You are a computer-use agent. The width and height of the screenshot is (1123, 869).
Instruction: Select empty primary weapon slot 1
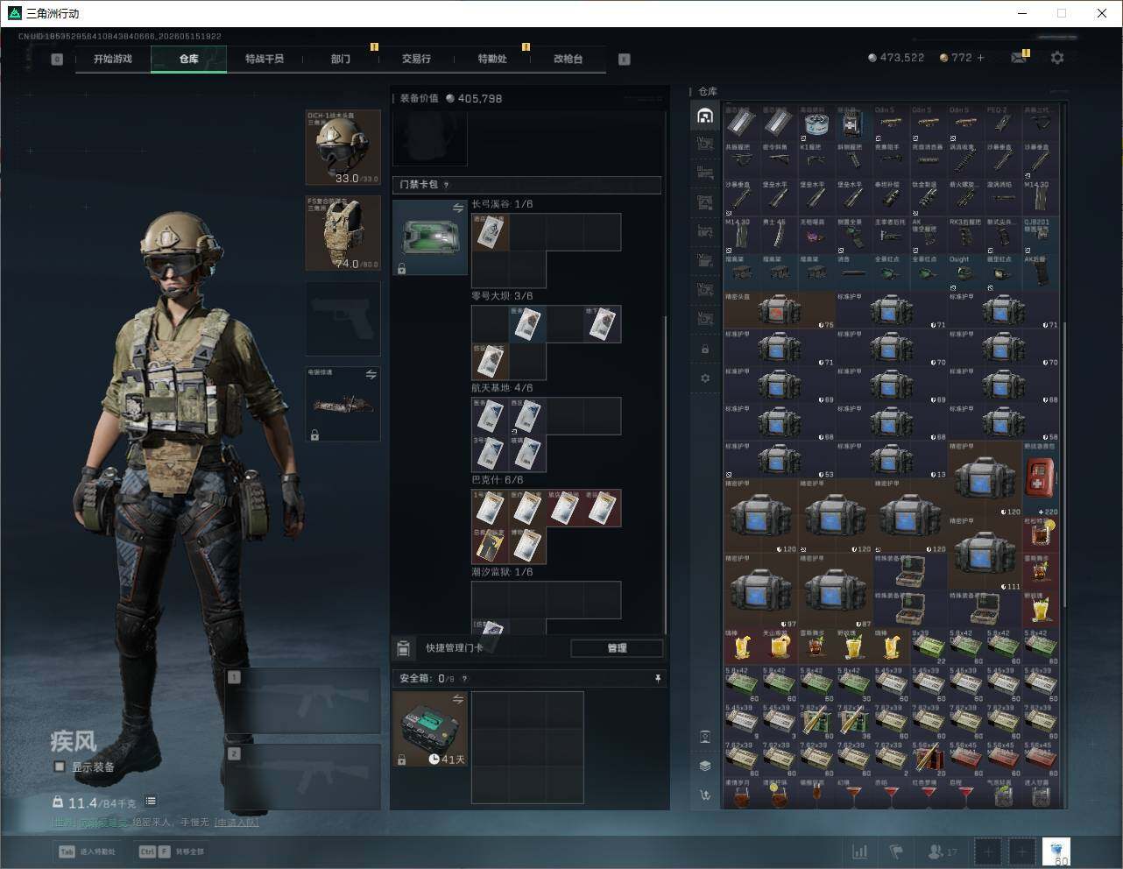pos(303,703)
